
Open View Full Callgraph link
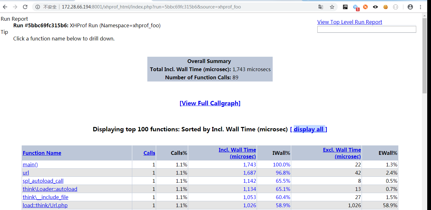(x=210, y=103)
